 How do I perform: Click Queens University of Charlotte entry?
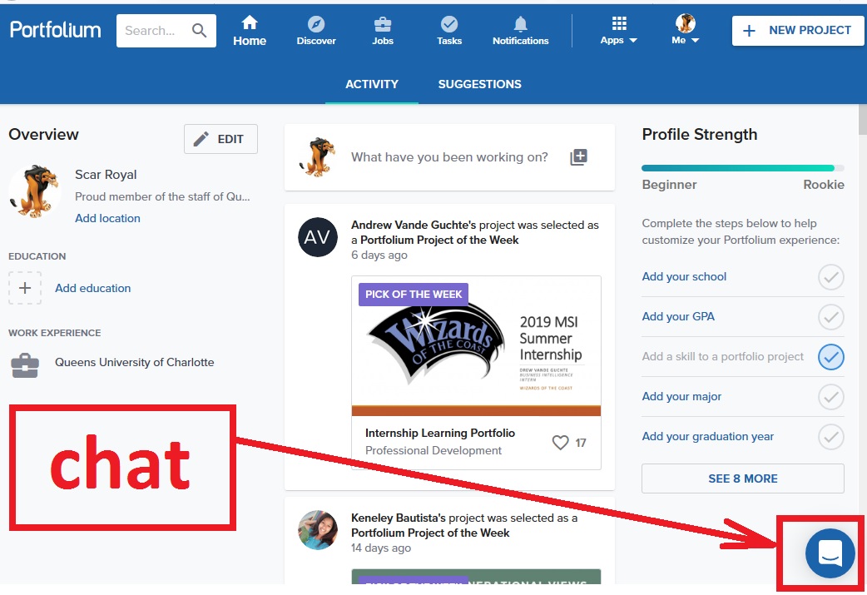[134, 362]
